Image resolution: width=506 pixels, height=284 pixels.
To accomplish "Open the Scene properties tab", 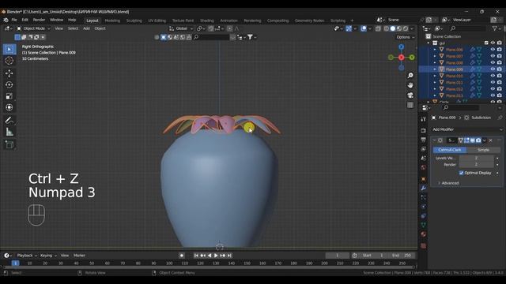I will [424, 158].
